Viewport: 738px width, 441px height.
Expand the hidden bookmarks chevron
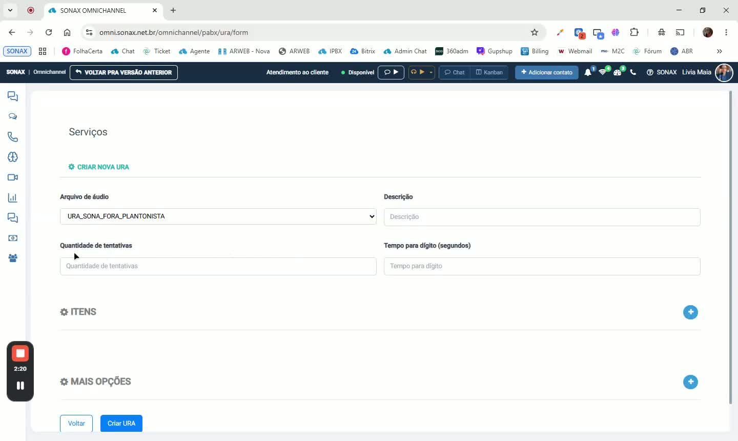719,51
